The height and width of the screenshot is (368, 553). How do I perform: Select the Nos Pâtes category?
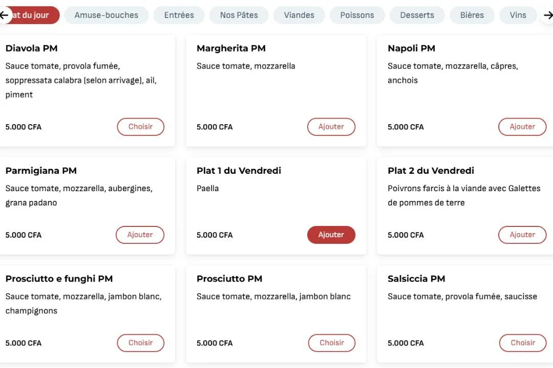click(x=239, y=15)
